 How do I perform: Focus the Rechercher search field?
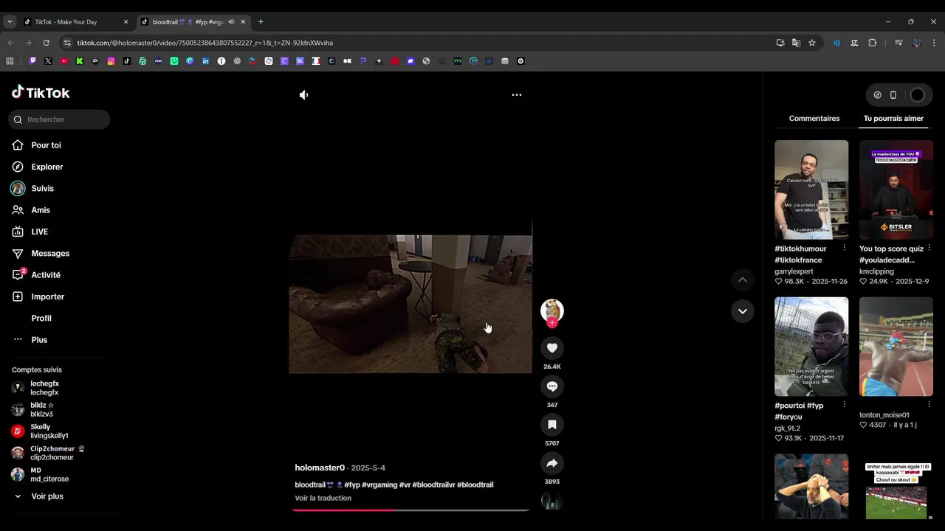[x=59, y=119]
